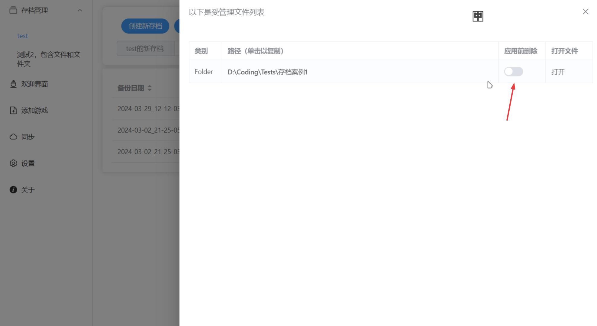Dismiss the managed file list dialog
597x326 pixels.
pos(586,11)
